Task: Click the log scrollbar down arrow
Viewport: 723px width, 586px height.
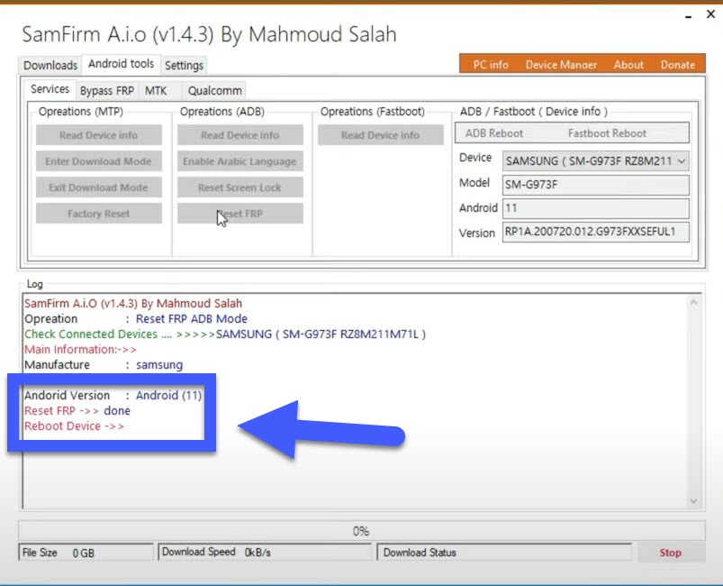Action: pos(693,500)
